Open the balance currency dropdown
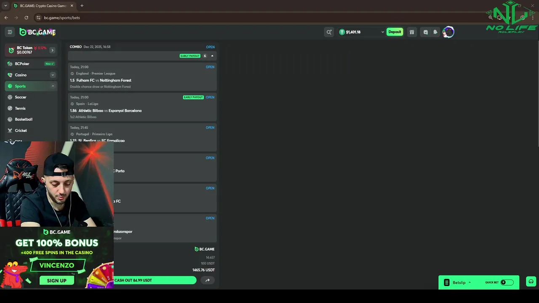This screenshot has width=539, height=303. pos(383,32)
